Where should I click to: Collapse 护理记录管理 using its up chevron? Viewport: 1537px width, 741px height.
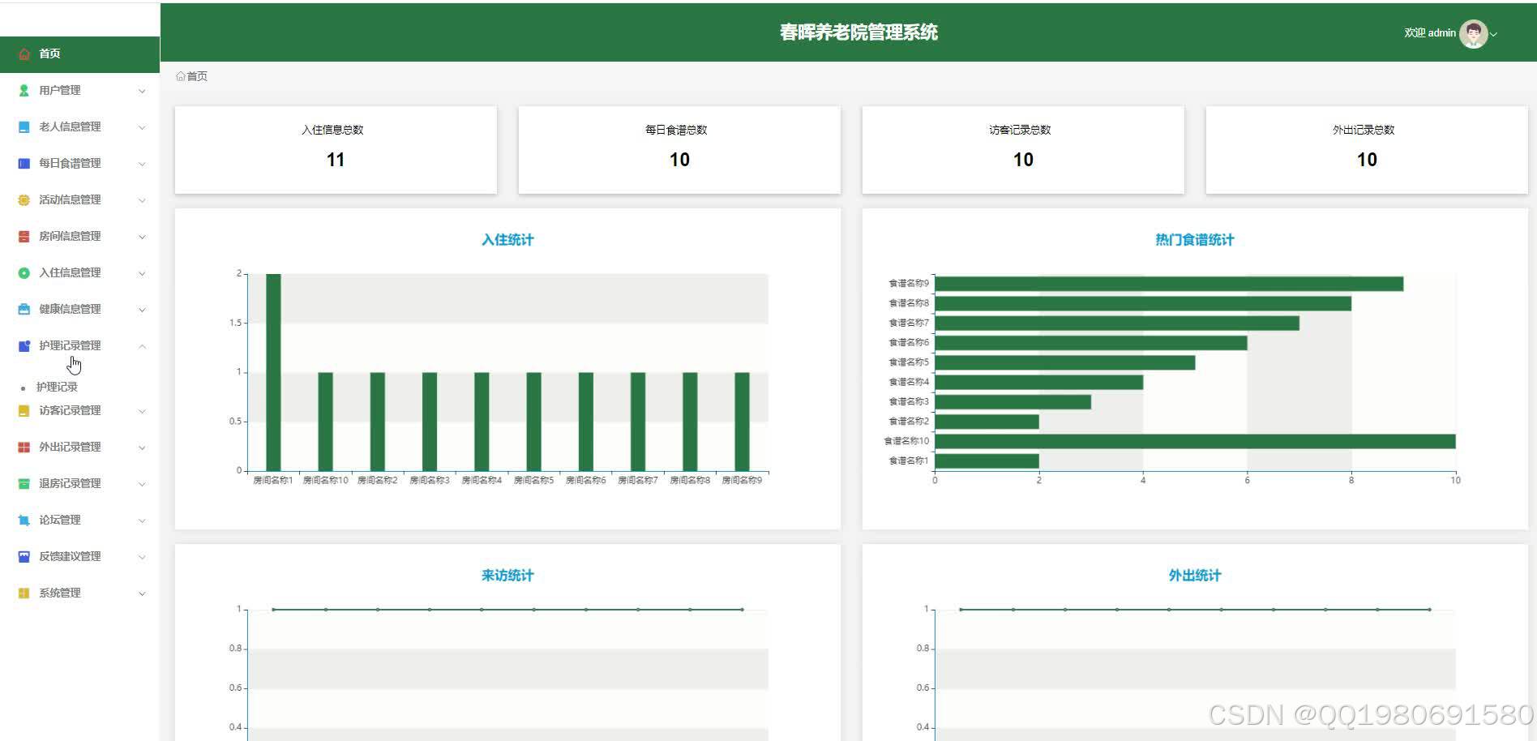coord(142,346)
